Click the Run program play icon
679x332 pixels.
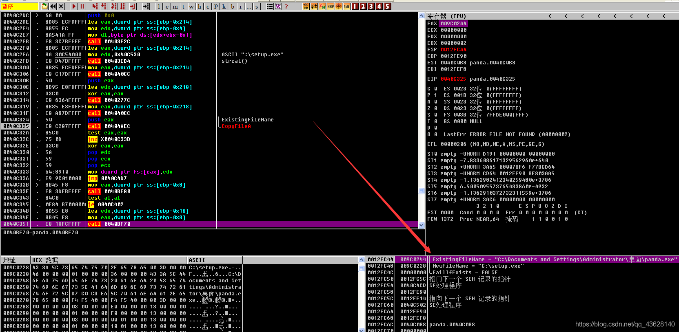74,7
